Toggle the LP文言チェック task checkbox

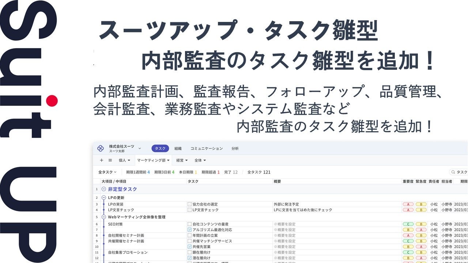tap(189, 210)
